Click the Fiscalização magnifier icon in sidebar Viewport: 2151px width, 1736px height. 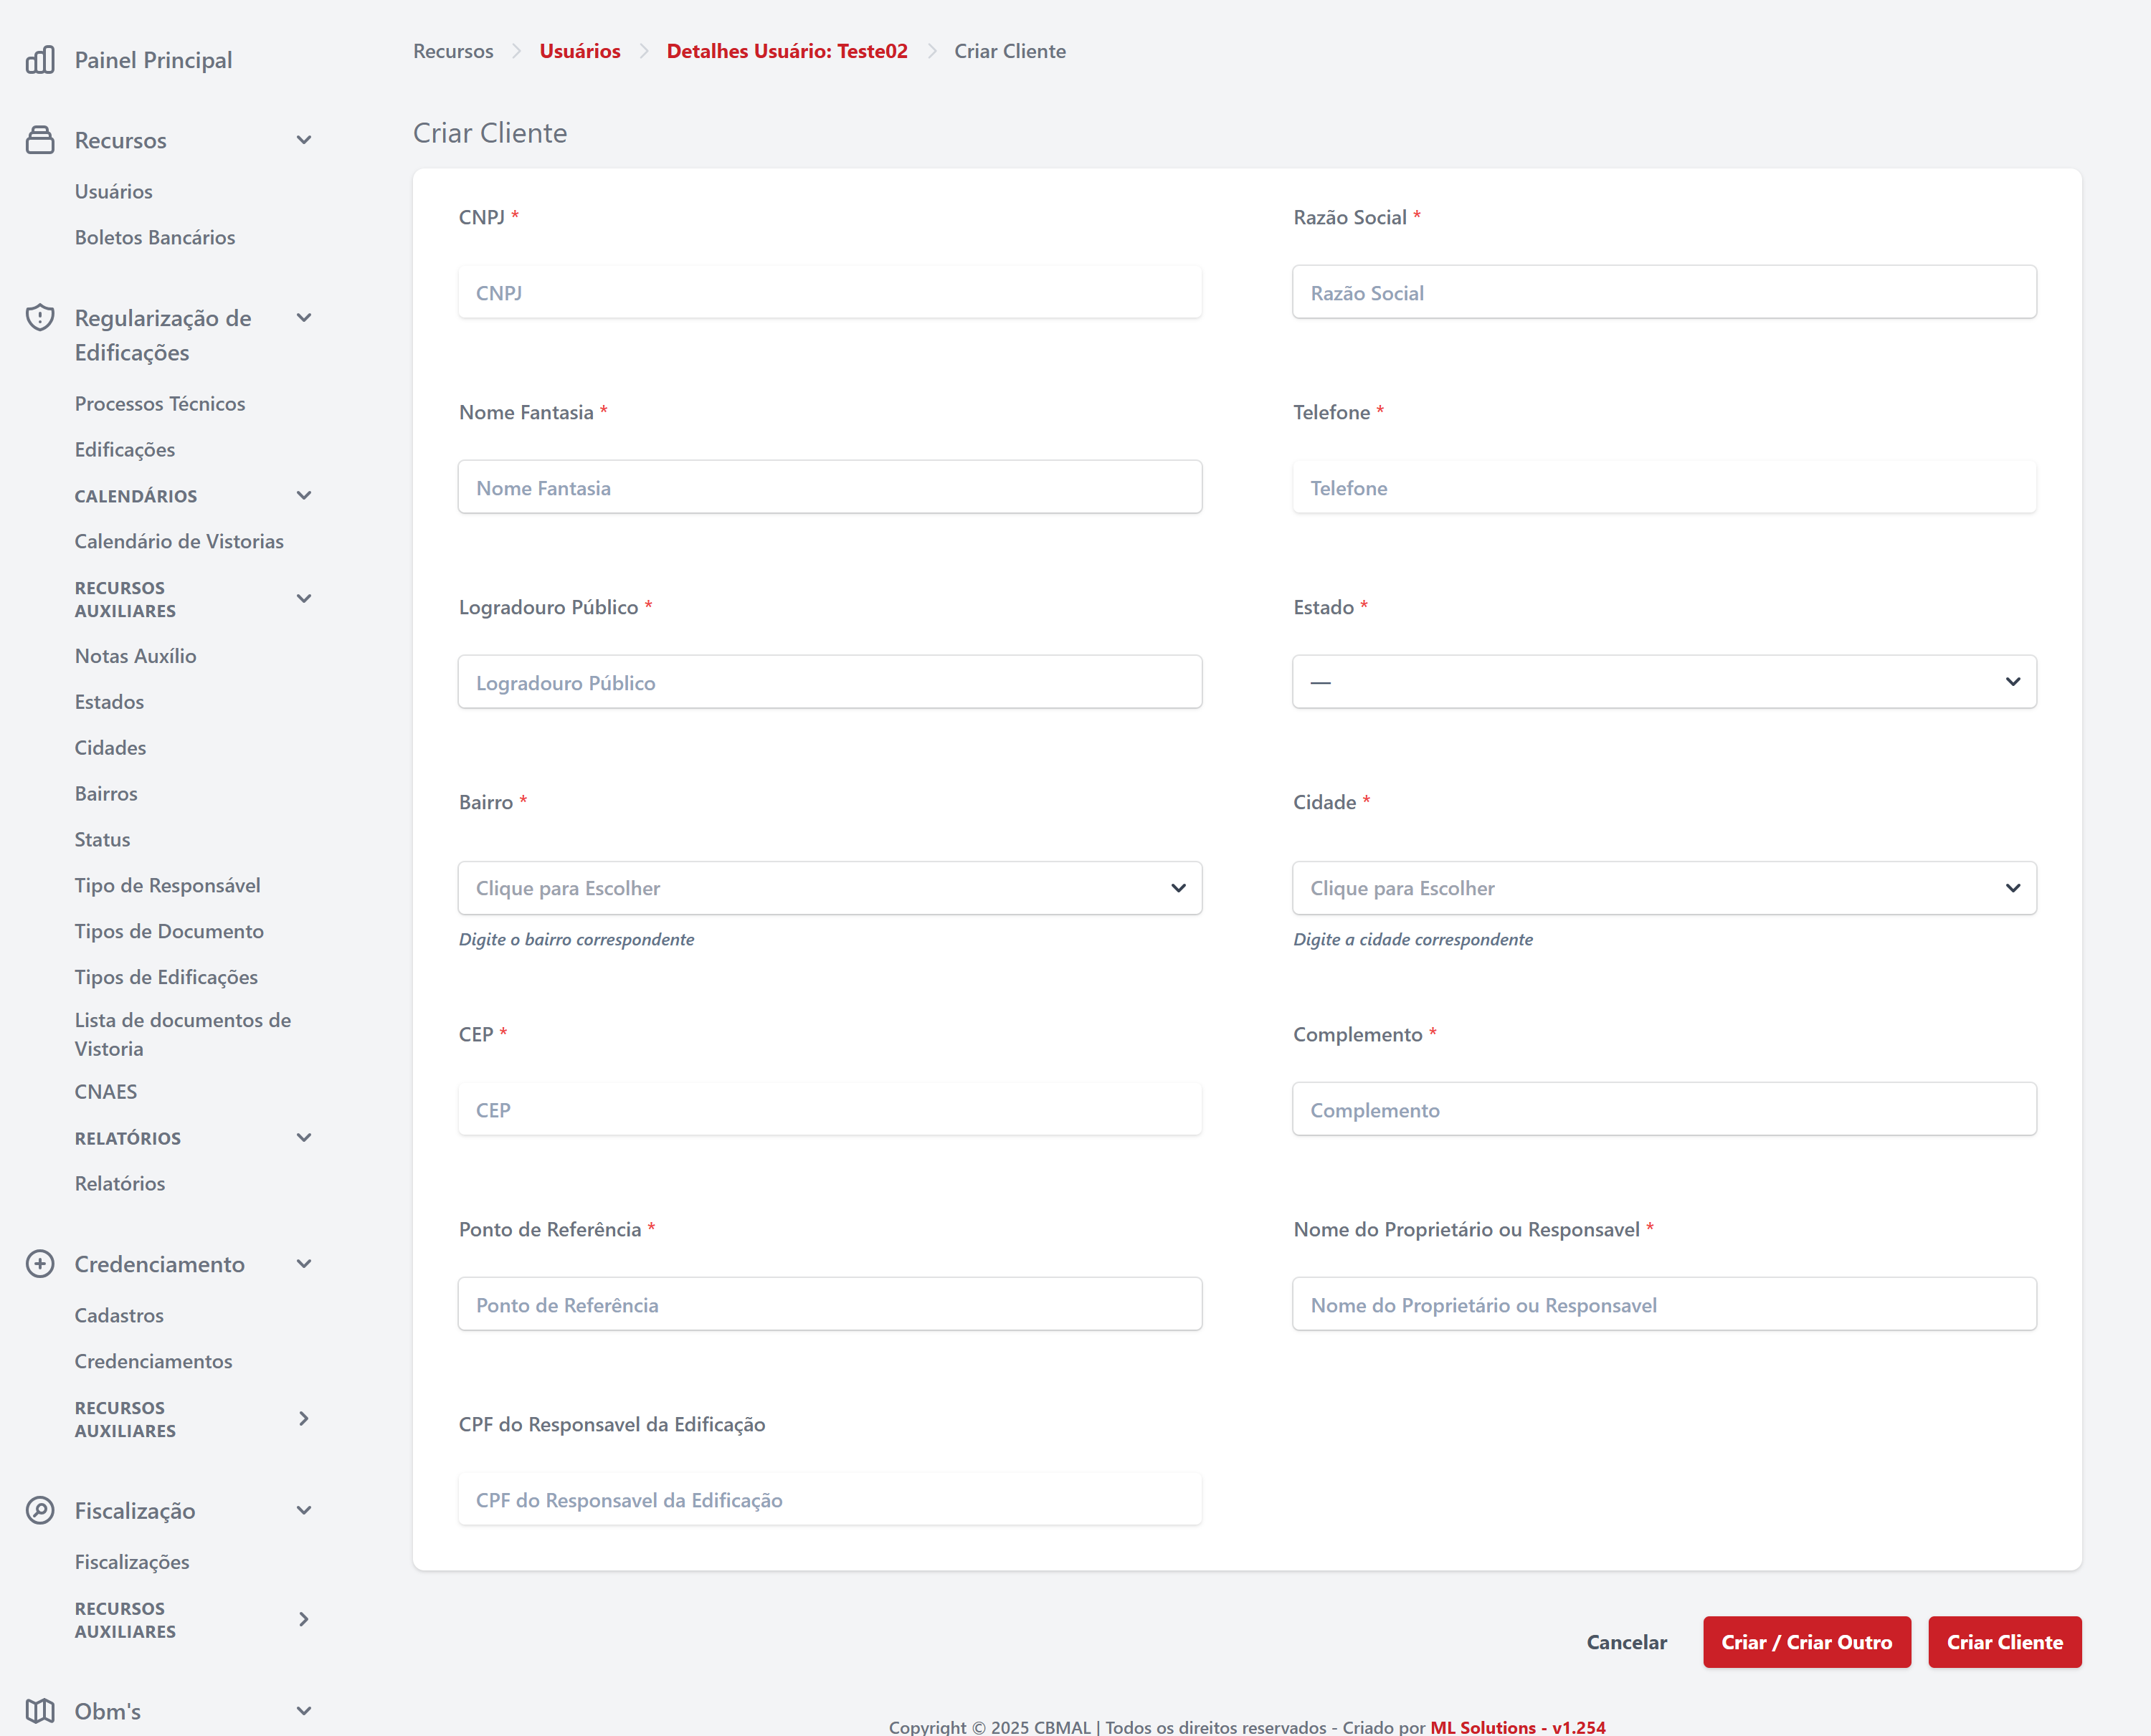pos(40,1510)
